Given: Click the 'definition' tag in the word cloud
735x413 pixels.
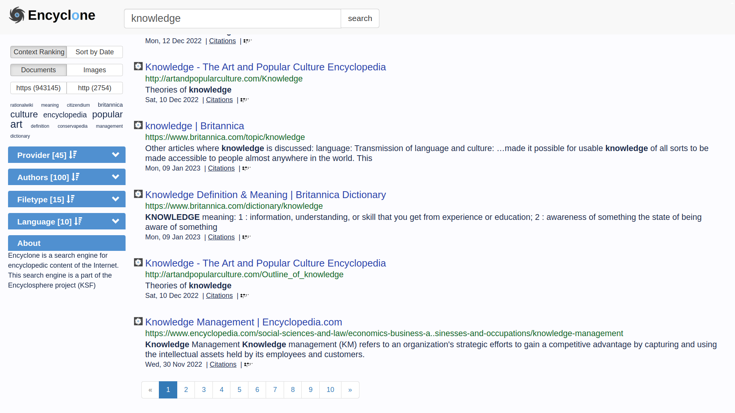Looking at the screenshot, I should coord(40,126).
